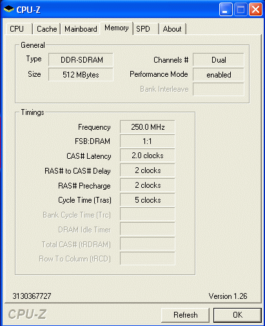Click the 512 MBytes size field
Viewport: 265px width, 326px height.
pyautogui.click(x=81, y=74)
